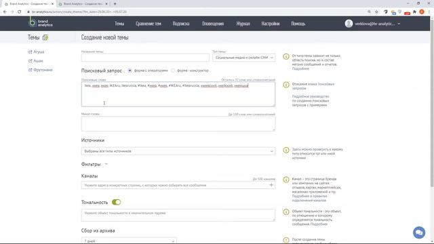Go to the Подписка section
This screenshot has width=434, height=244.
point(181,24)
